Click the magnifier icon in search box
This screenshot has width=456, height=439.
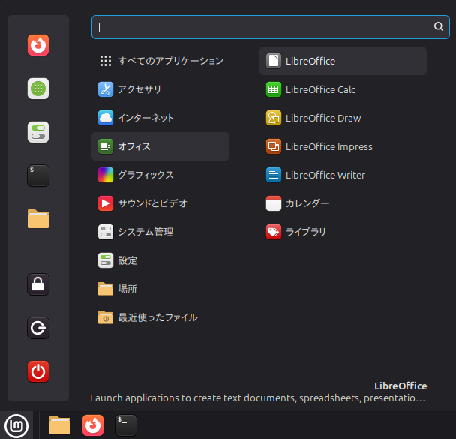click(439, 26)
